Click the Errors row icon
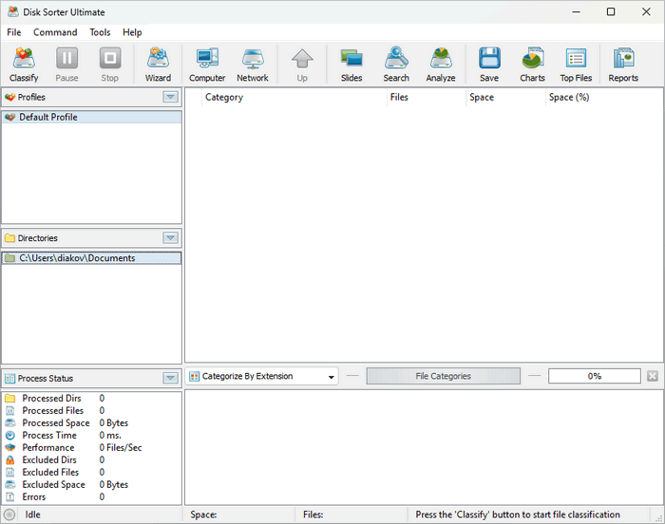The height and width of the screenshot is (524, 665). pyautogui.click(x=10, y=496)
